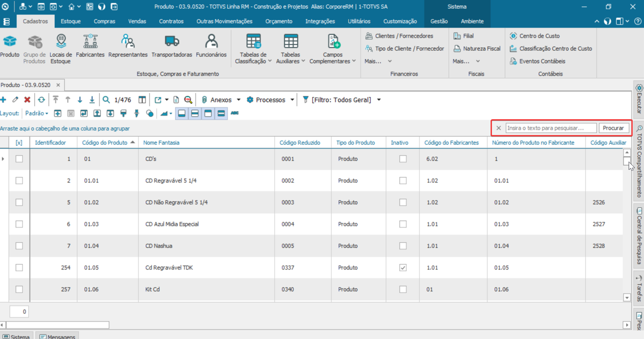The height and width of the screenshot is (339, 644).
Task: Open the hamburger menu left of Cadastros
Action: (6, 21)
